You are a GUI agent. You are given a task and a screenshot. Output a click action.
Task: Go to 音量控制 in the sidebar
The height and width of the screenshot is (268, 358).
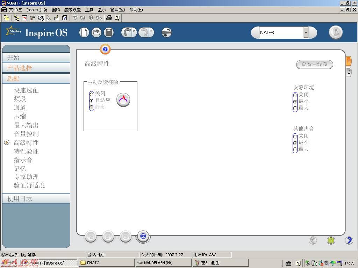point(26,134)
